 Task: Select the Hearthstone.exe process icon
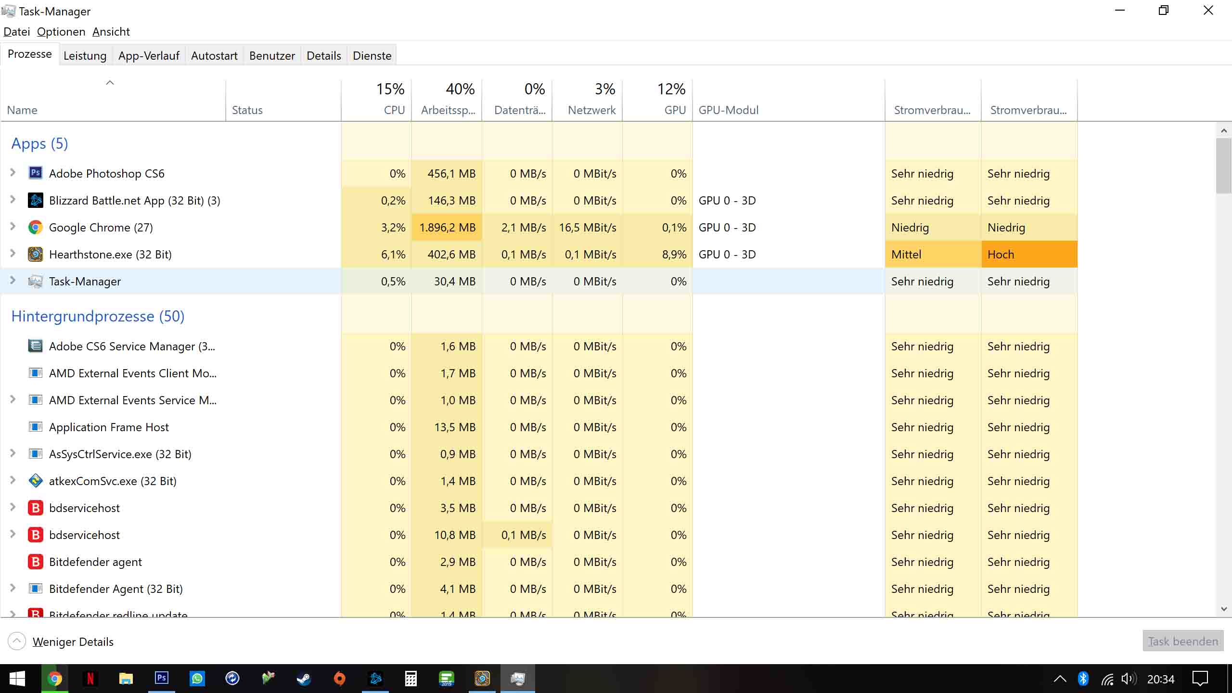coord(35,254)
